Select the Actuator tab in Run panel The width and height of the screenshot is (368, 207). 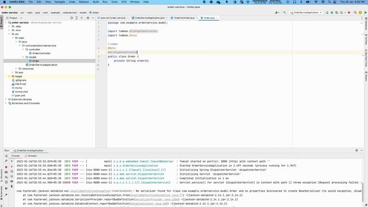click(30, 156)
